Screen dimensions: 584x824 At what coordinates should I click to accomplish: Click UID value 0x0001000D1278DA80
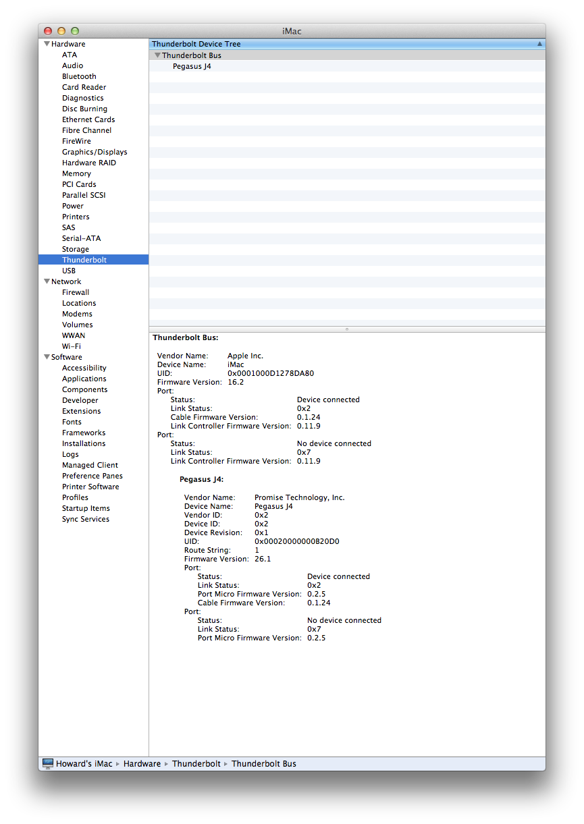tap(271, 373)
